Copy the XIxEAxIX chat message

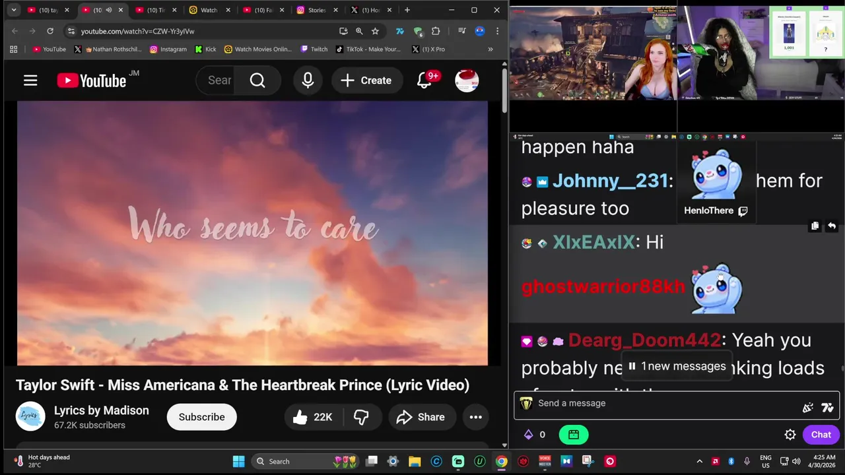pos(815,226)
